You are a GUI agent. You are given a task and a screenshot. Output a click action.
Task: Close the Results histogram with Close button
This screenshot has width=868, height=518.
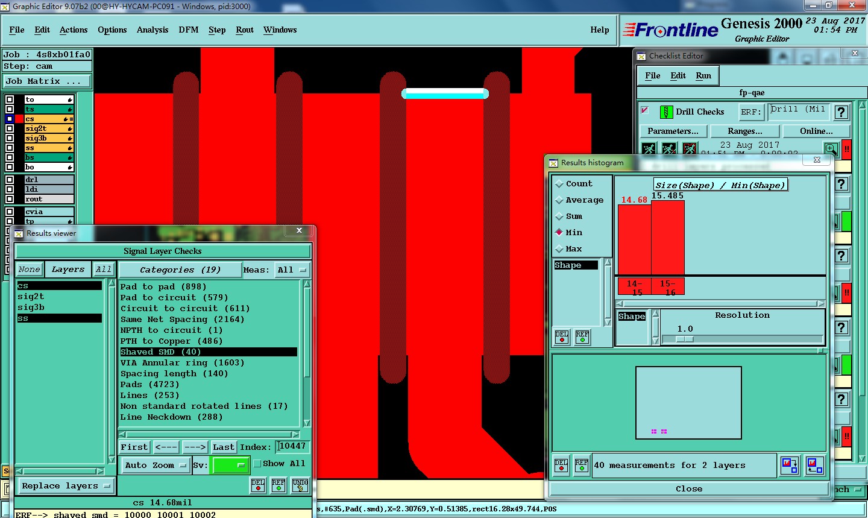pos(689,489)
